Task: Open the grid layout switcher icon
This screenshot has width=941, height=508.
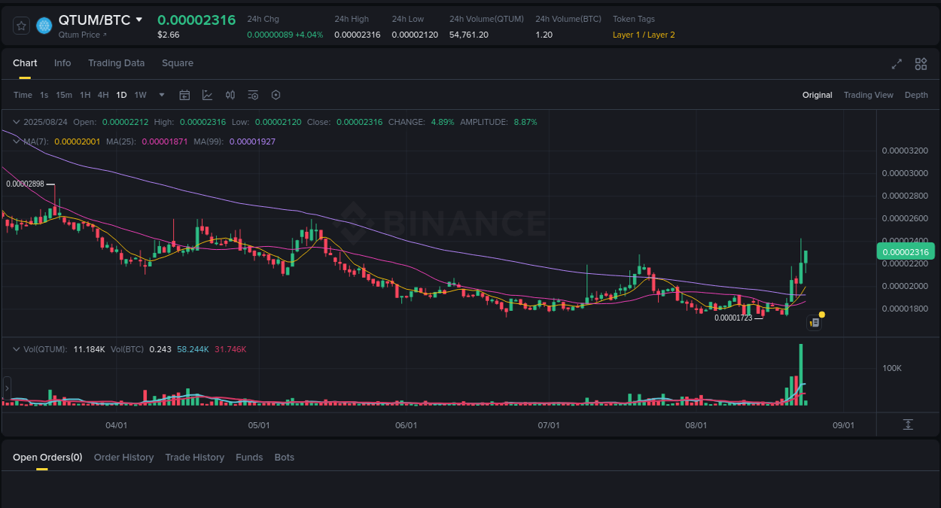Action: pos(920,65)
